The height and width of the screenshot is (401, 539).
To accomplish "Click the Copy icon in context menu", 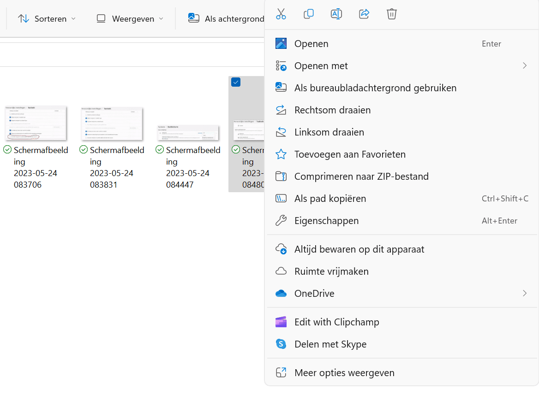I will tap(309, 14).
